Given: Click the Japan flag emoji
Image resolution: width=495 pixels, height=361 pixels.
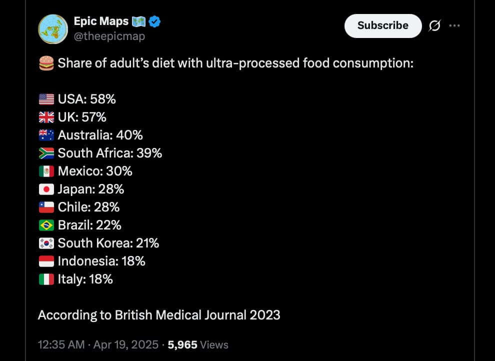Looking at the screenshot, I should (46, 189).
